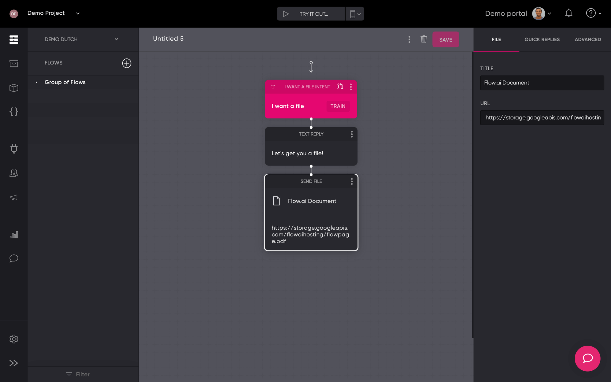Expand the Group of Flows tree item
The width and height of the screenshot is (611, 382).
36,82
